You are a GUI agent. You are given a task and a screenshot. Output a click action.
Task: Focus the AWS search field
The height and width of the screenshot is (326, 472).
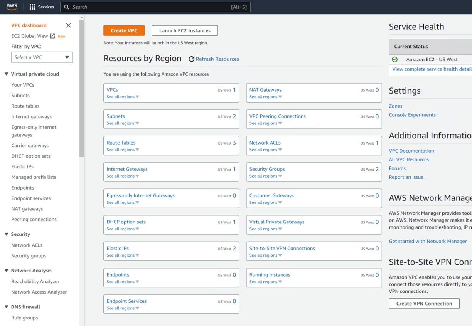click(x=155, y=7)
